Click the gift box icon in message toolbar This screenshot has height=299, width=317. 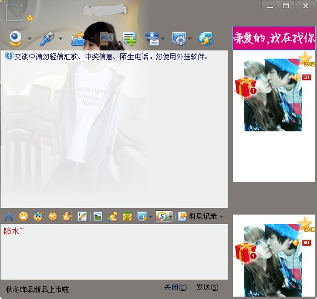click(x=127, y=217)
